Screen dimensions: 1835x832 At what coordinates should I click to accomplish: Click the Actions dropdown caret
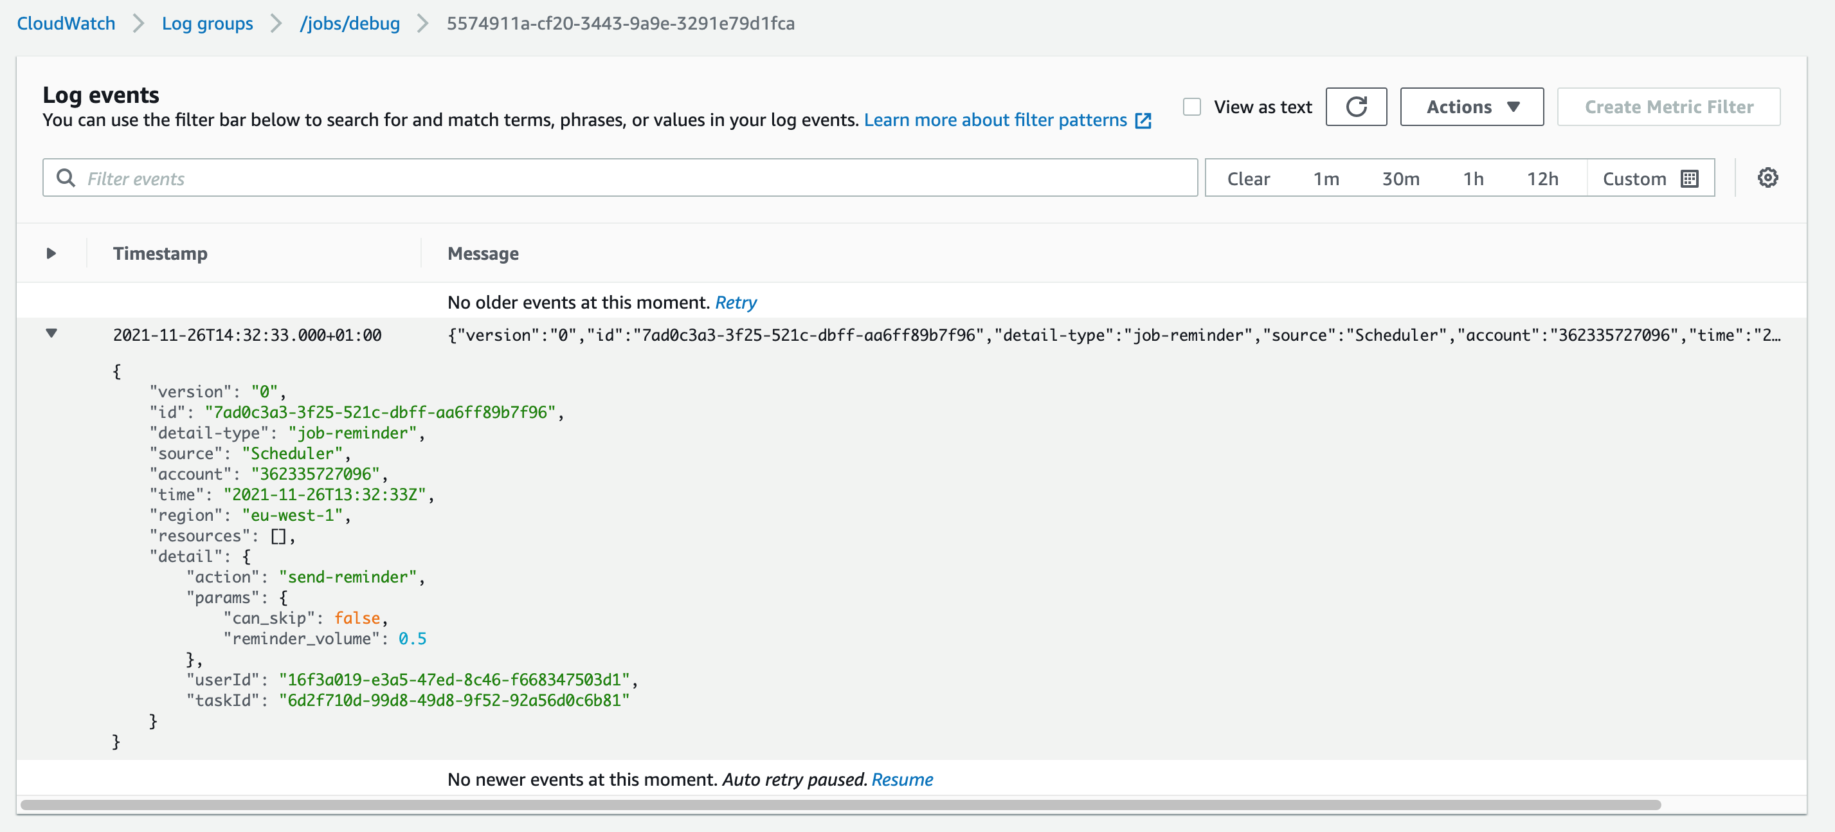tap(1514, 106)
